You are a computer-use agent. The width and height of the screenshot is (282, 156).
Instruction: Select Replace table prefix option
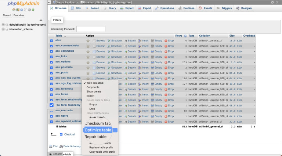[101, 148]
